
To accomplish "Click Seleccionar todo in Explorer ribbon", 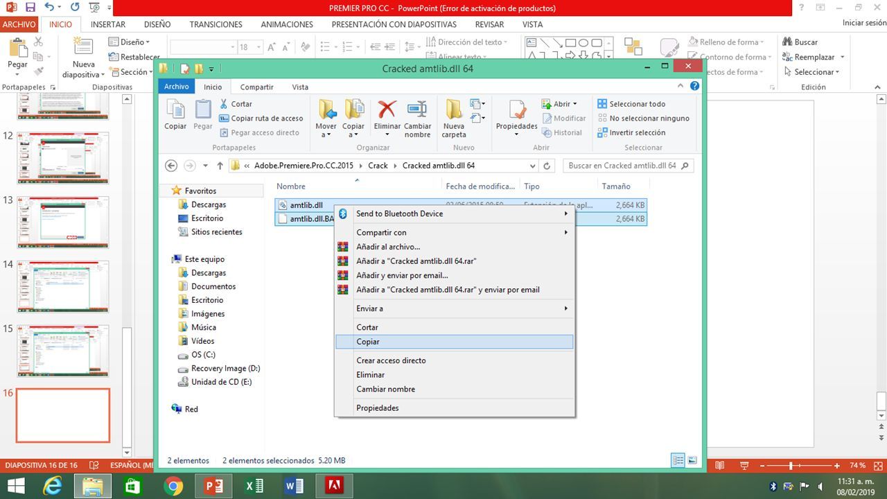I will tap(631, 104).
